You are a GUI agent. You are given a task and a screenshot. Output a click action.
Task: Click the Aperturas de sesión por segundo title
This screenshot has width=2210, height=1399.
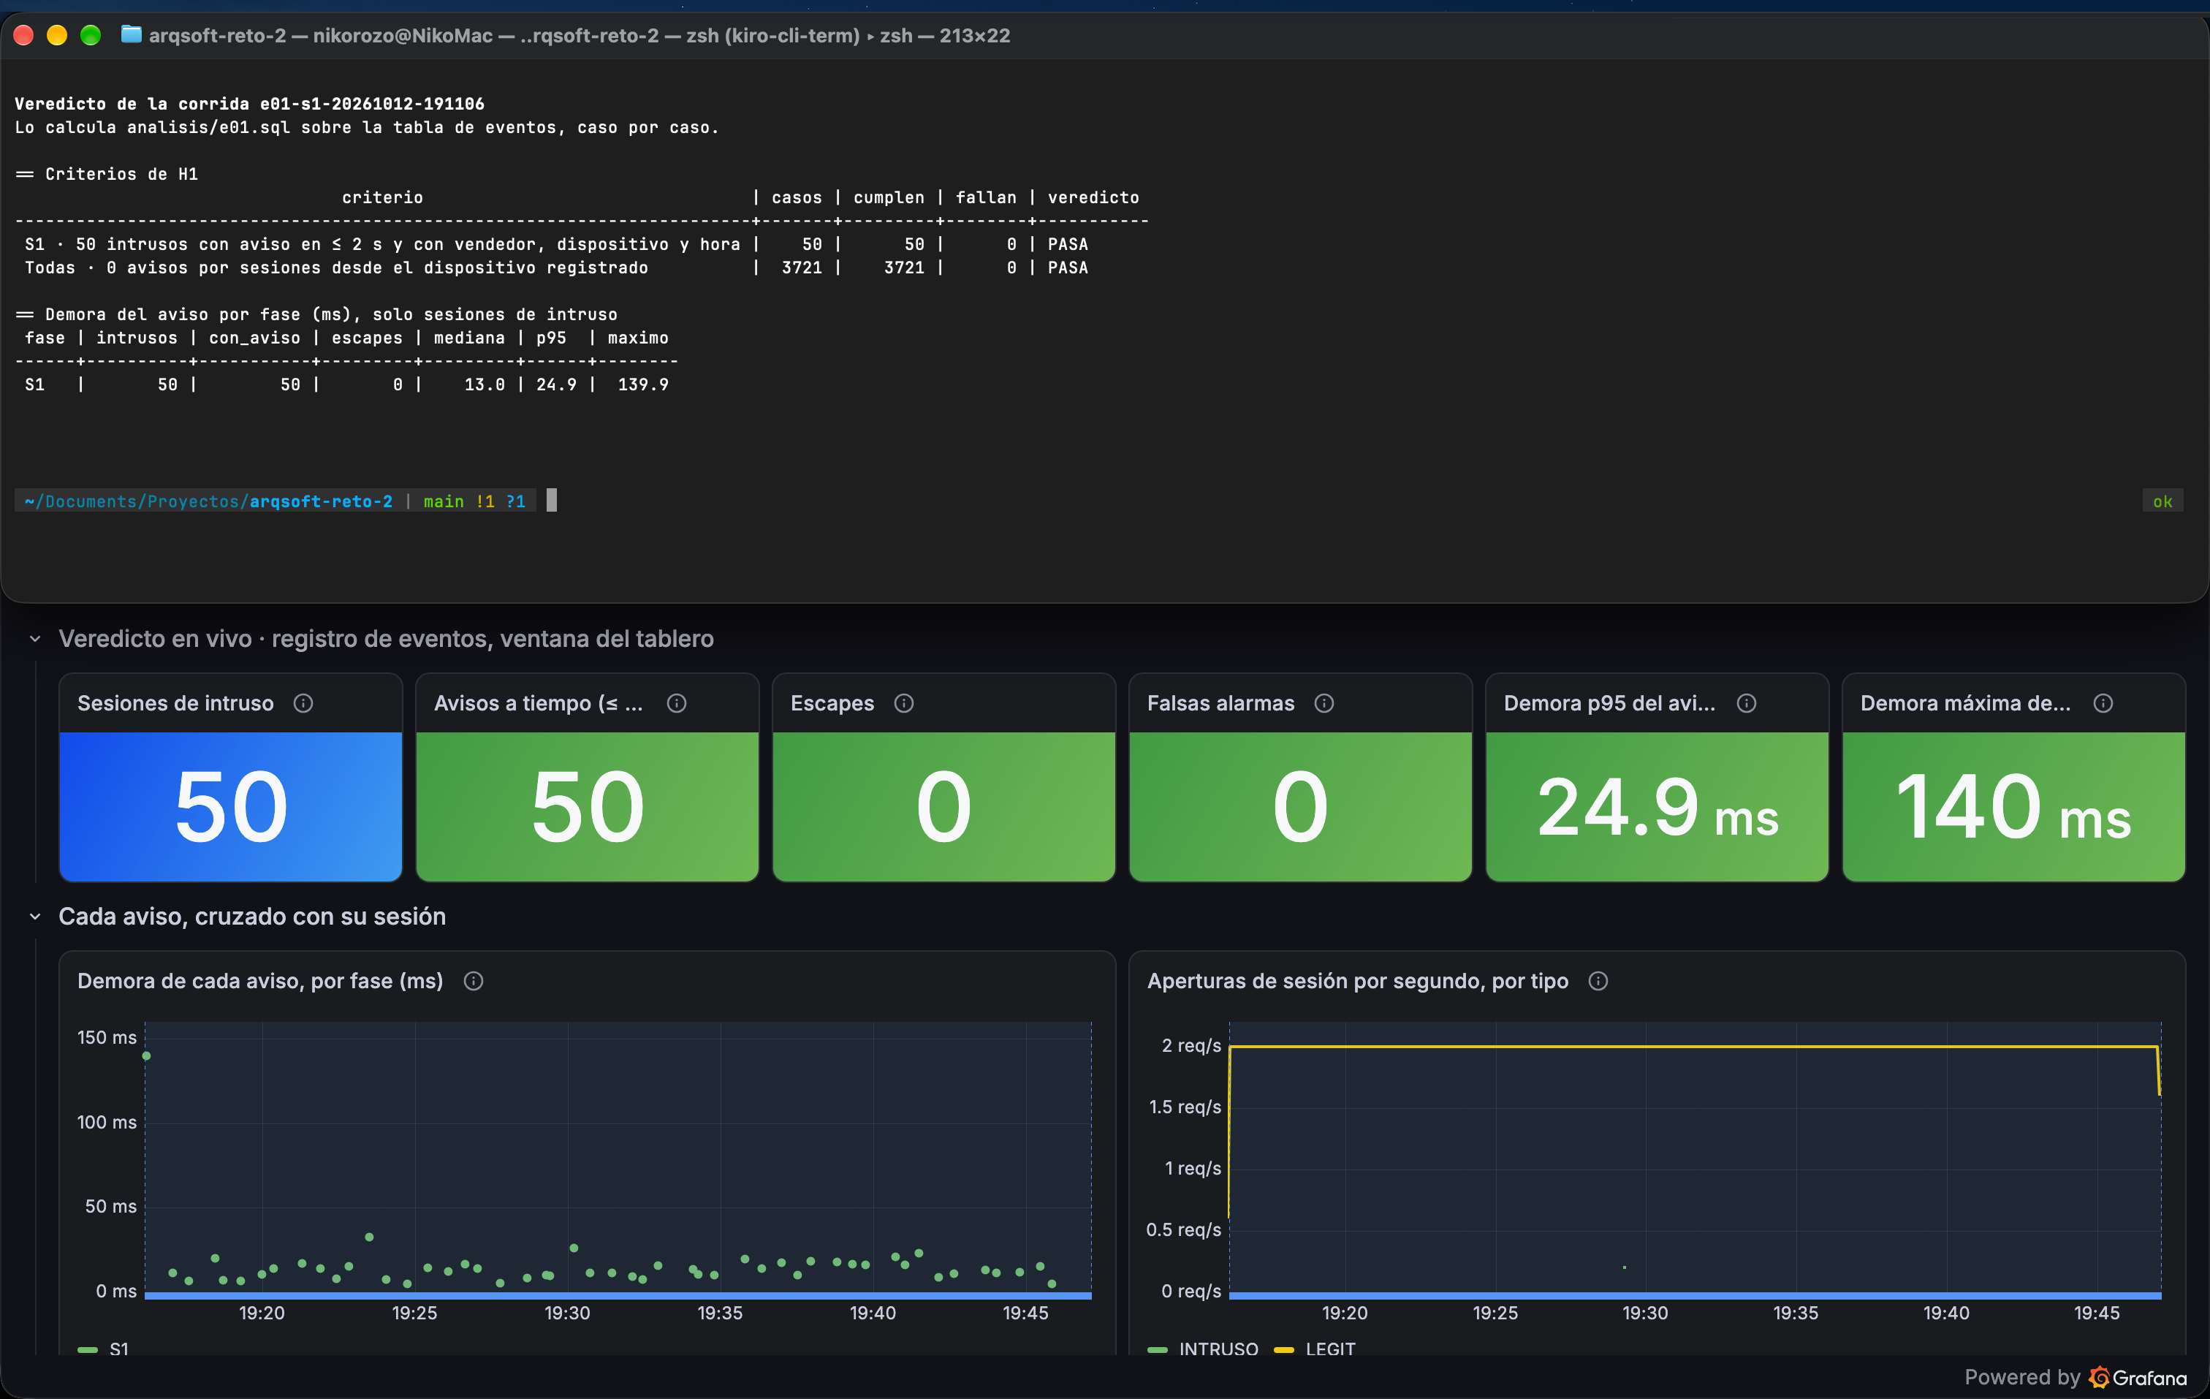pyautogui.click(x=1357, y=982)
